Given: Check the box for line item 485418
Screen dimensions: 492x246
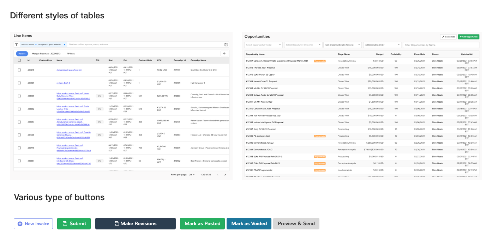Looking at the screenshot, I should [19, 70].
